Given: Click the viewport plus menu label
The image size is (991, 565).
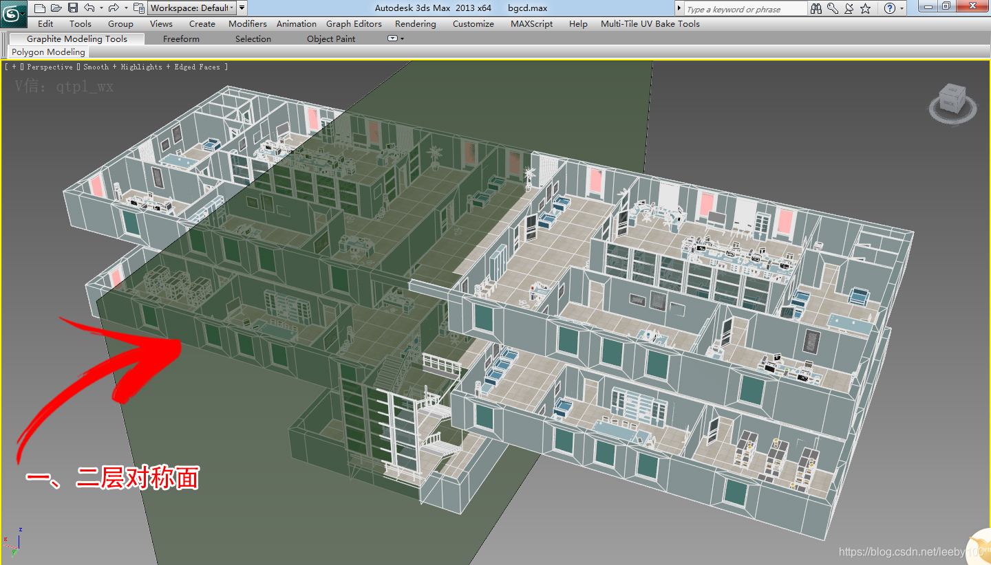Looking at the screenshot, I should coord(14,67).
